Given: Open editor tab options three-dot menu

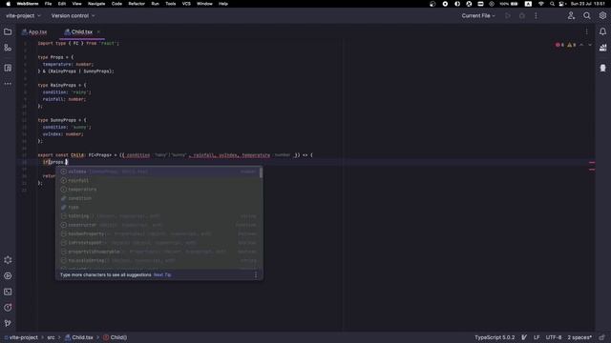Looking at the screenshot, I should point(586,31).
